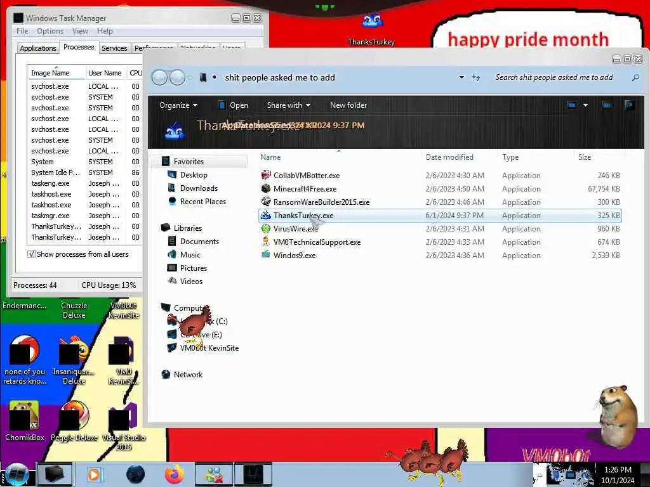The width and height of the screenshot is (650, 487).
Task: Select the VirusWire.exe file icon
Action: (x=266, y=228)
